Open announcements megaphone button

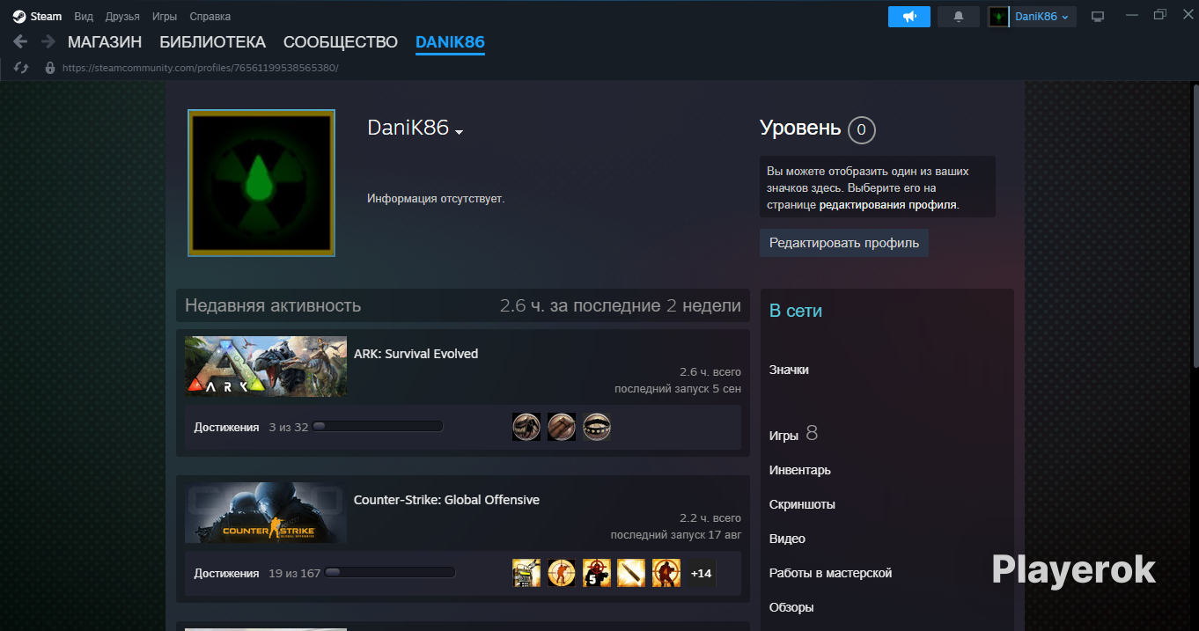(909, 17)
